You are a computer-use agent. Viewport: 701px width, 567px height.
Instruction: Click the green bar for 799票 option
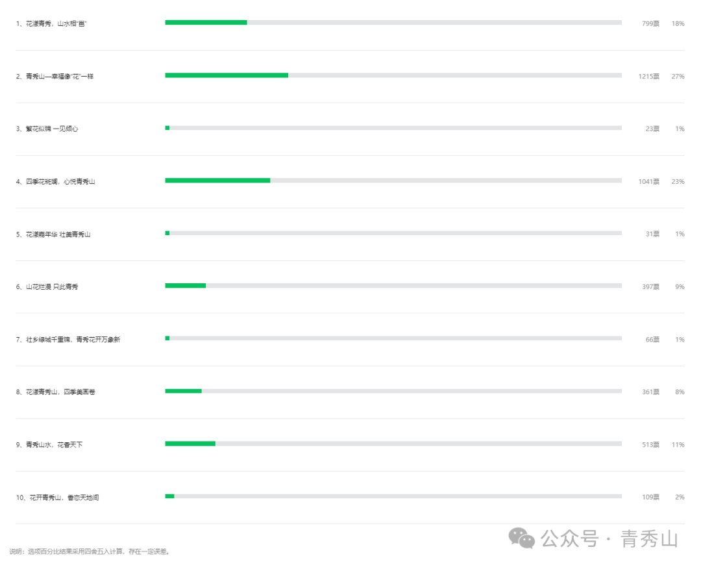coord(206,22)
